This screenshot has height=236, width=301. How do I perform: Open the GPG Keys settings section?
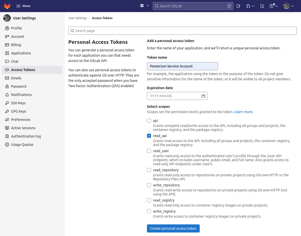point(19,111)
